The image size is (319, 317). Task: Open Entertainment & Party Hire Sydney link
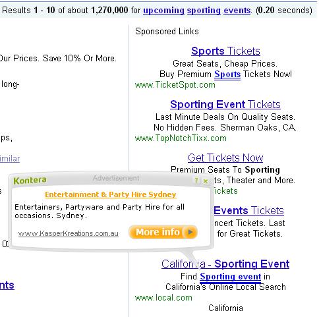(111, 194)
